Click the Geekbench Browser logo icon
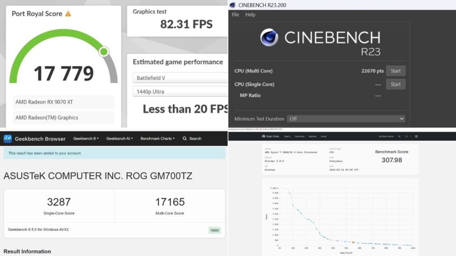Image resolution: width=456 pixels, height=256 pixels. coord(8,139)
